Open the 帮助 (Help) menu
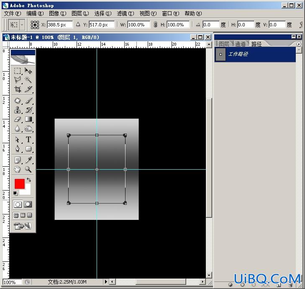This screenshot has height=289, width=305. [193, 13]
